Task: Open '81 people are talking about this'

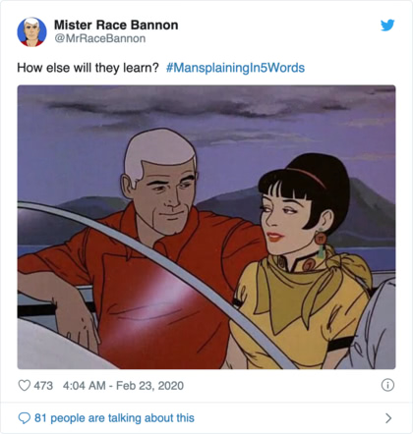Action: (x=114, y=418)
